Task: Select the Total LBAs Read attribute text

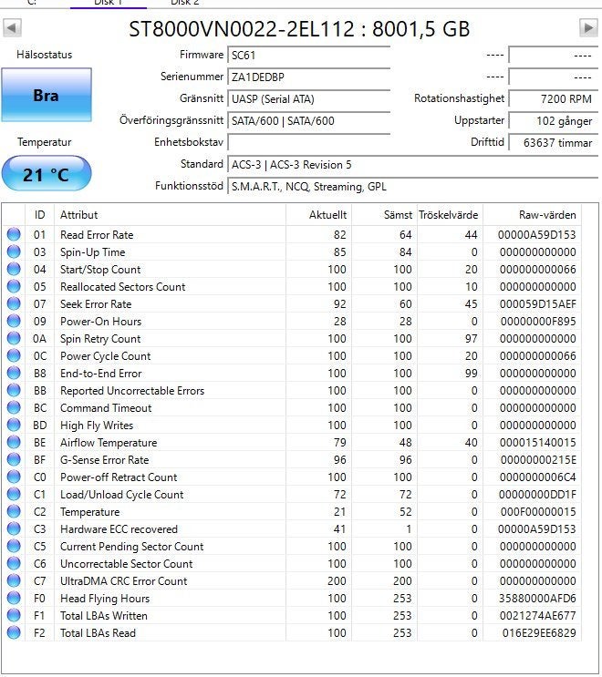Action: tap(98, 632)
